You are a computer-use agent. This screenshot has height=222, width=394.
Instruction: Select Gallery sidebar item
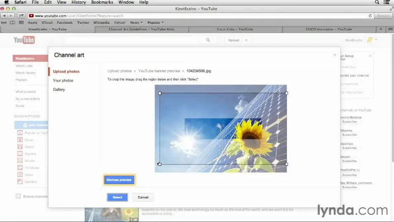point(59,89)
